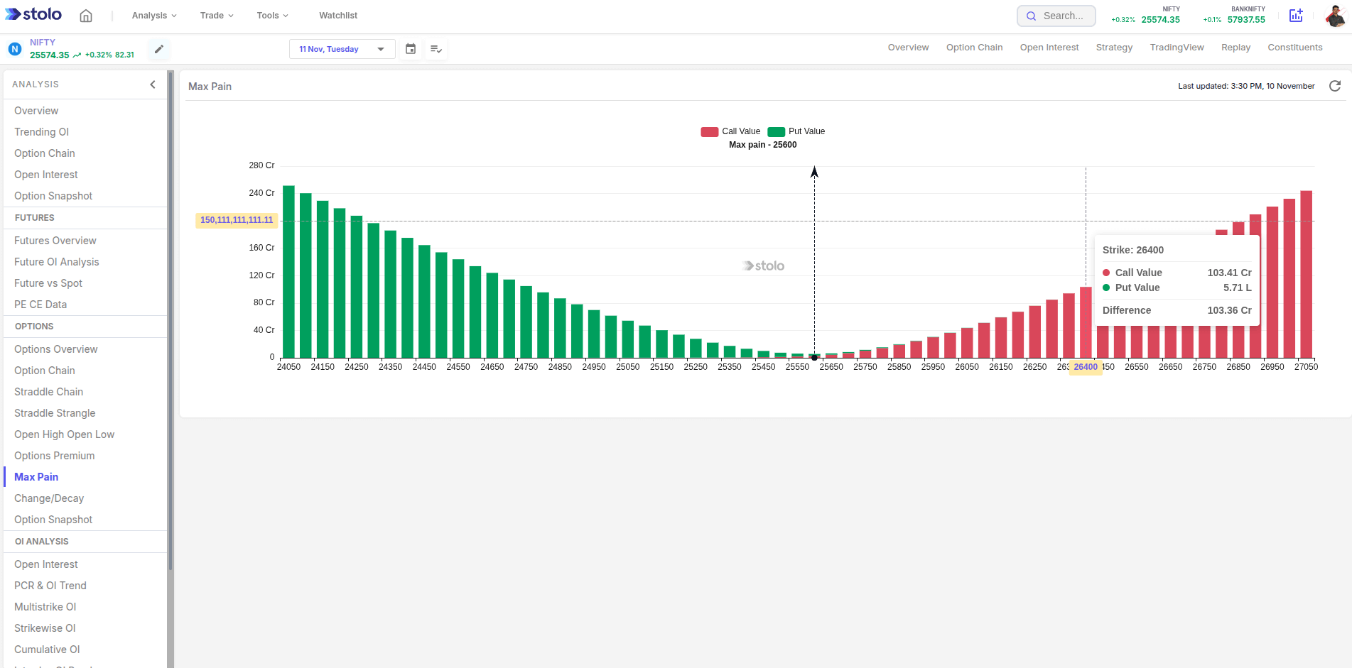Open the add chart icon in header

click(x=1296, y=16)
